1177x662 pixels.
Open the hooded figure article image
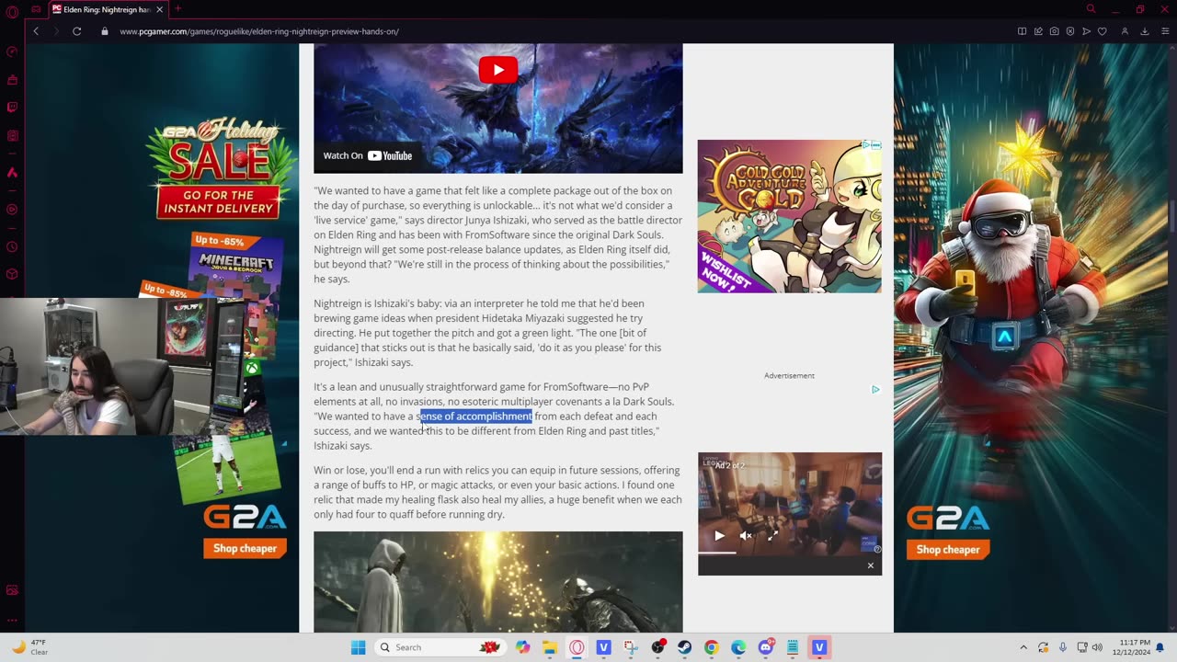point(497,582)
